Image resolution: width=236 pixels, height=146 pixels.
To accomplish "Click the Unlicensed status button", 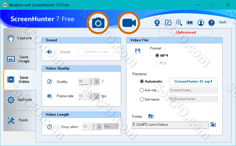I will click(x=186, y=33).
